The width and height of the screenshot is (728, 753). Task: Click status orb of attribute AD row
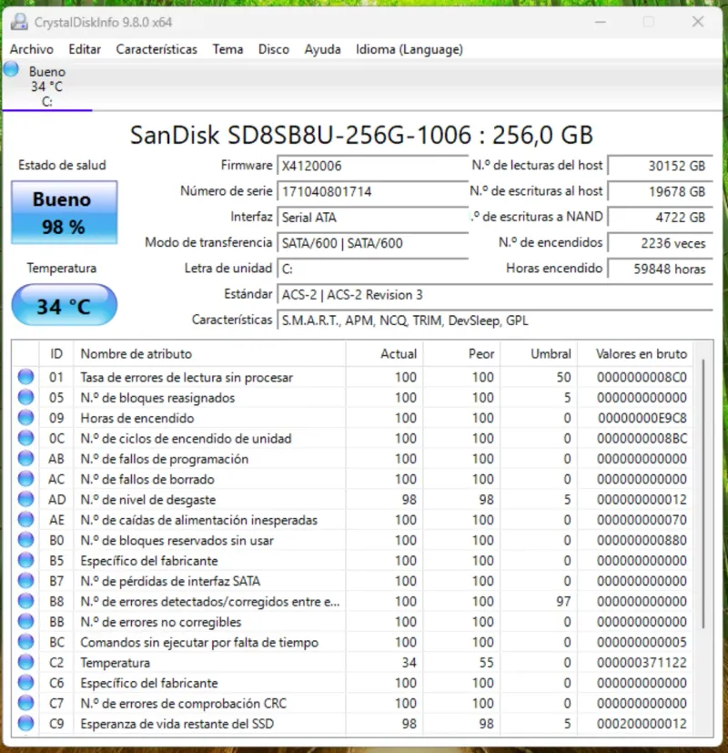click(25, 500)
